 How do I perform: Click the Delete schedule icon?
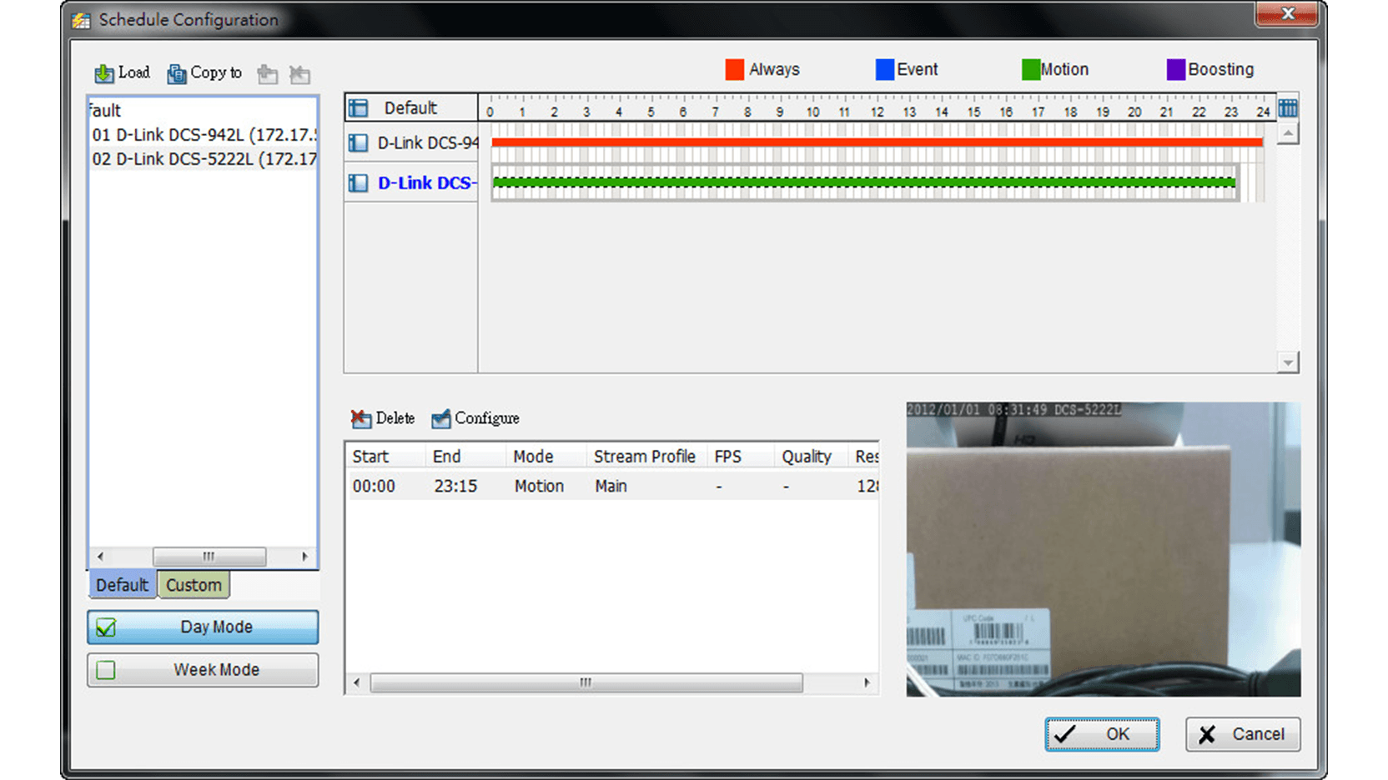(360, 418)
